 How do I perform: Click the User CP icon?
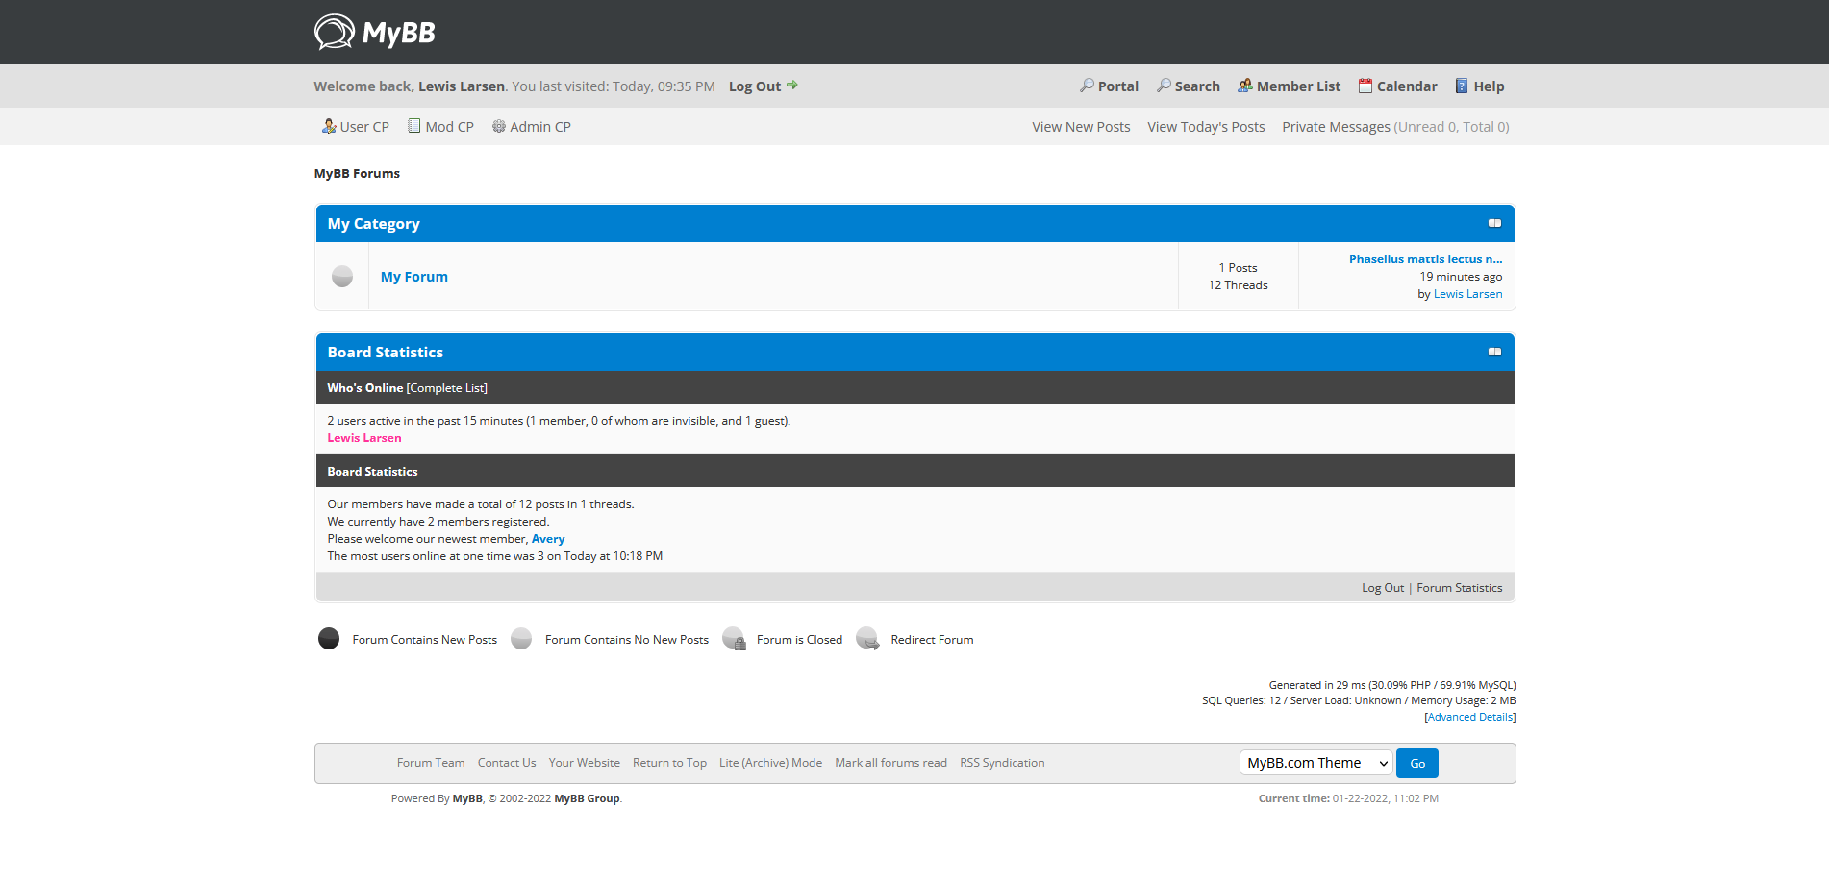pyautogui.click(x=329, y=126)
